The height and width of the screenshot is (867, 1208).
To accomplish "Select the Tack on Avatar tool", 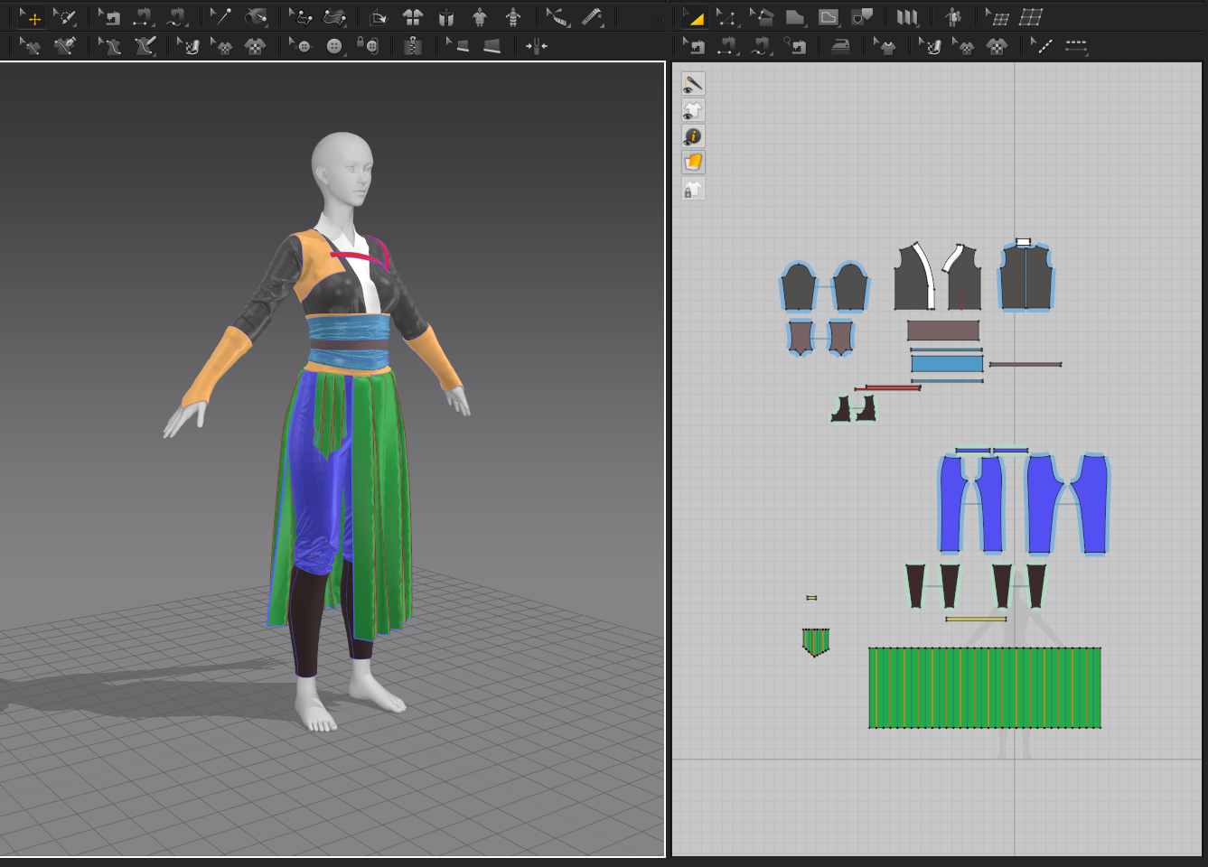I will pyautogui.click(x=257, y=17).
